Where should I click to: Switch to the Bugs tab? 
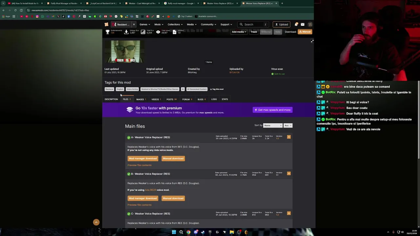(x=201, y=99)
